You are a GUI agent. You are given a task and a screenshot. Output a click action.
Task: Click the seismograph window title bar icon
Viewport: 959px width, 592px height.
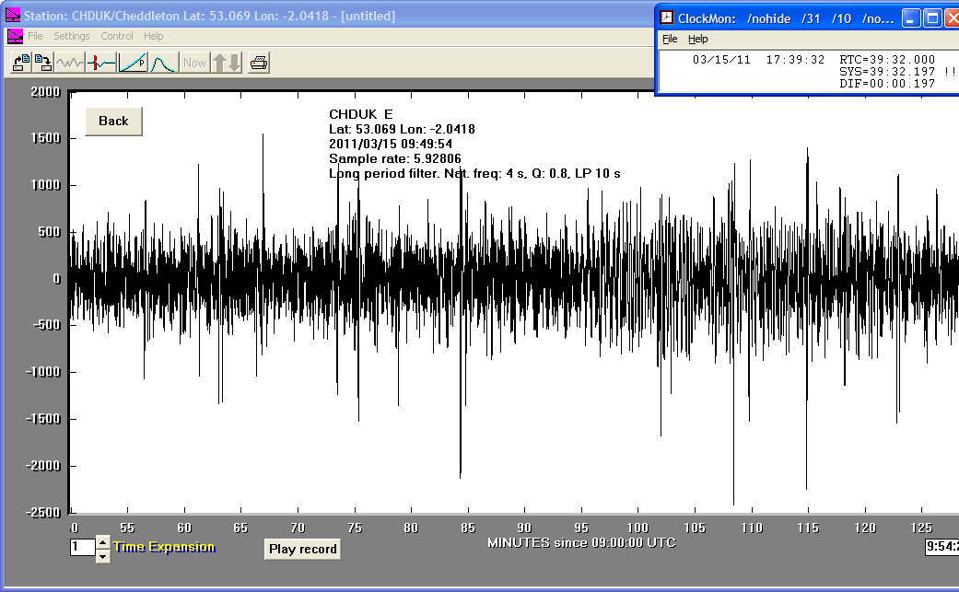pyautogui.click(x=13, y=16)
